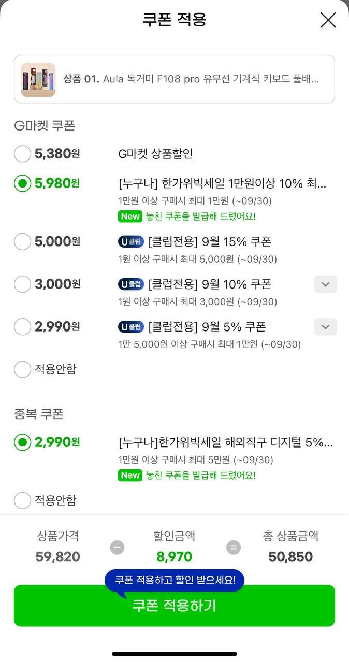This screenshot has width=349, height=663.
Task: Click the U클럽 badge on 10% coupon
Action: 130,284
